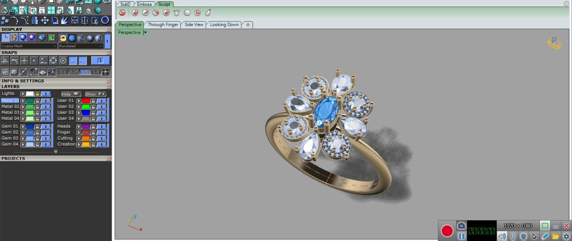Click the Hide layers button
The width and height of the screenshot is (572, 241).
(71, 94)
